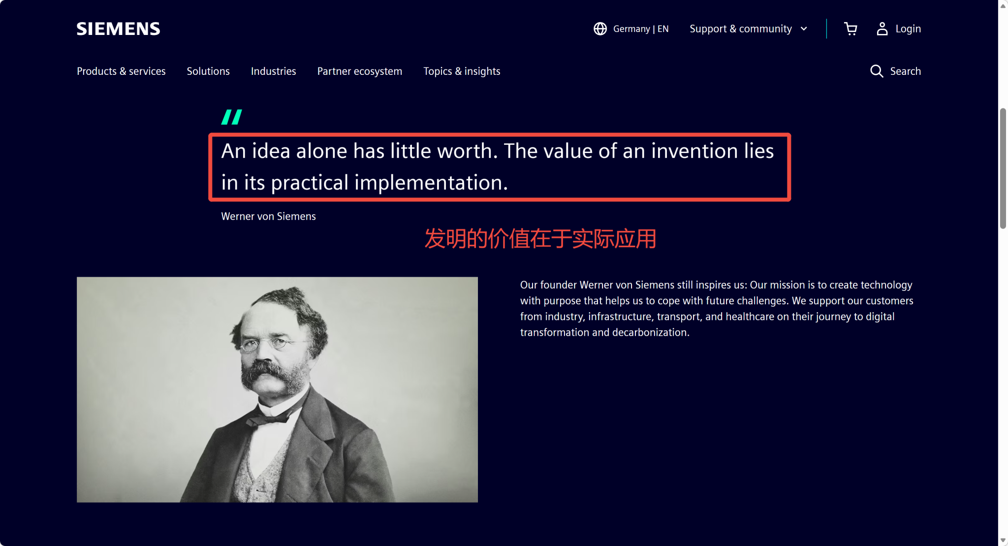Click the quote 'An idea alone has little worth'
This screenshot has height=546, width=1008.
coord(498,167)
